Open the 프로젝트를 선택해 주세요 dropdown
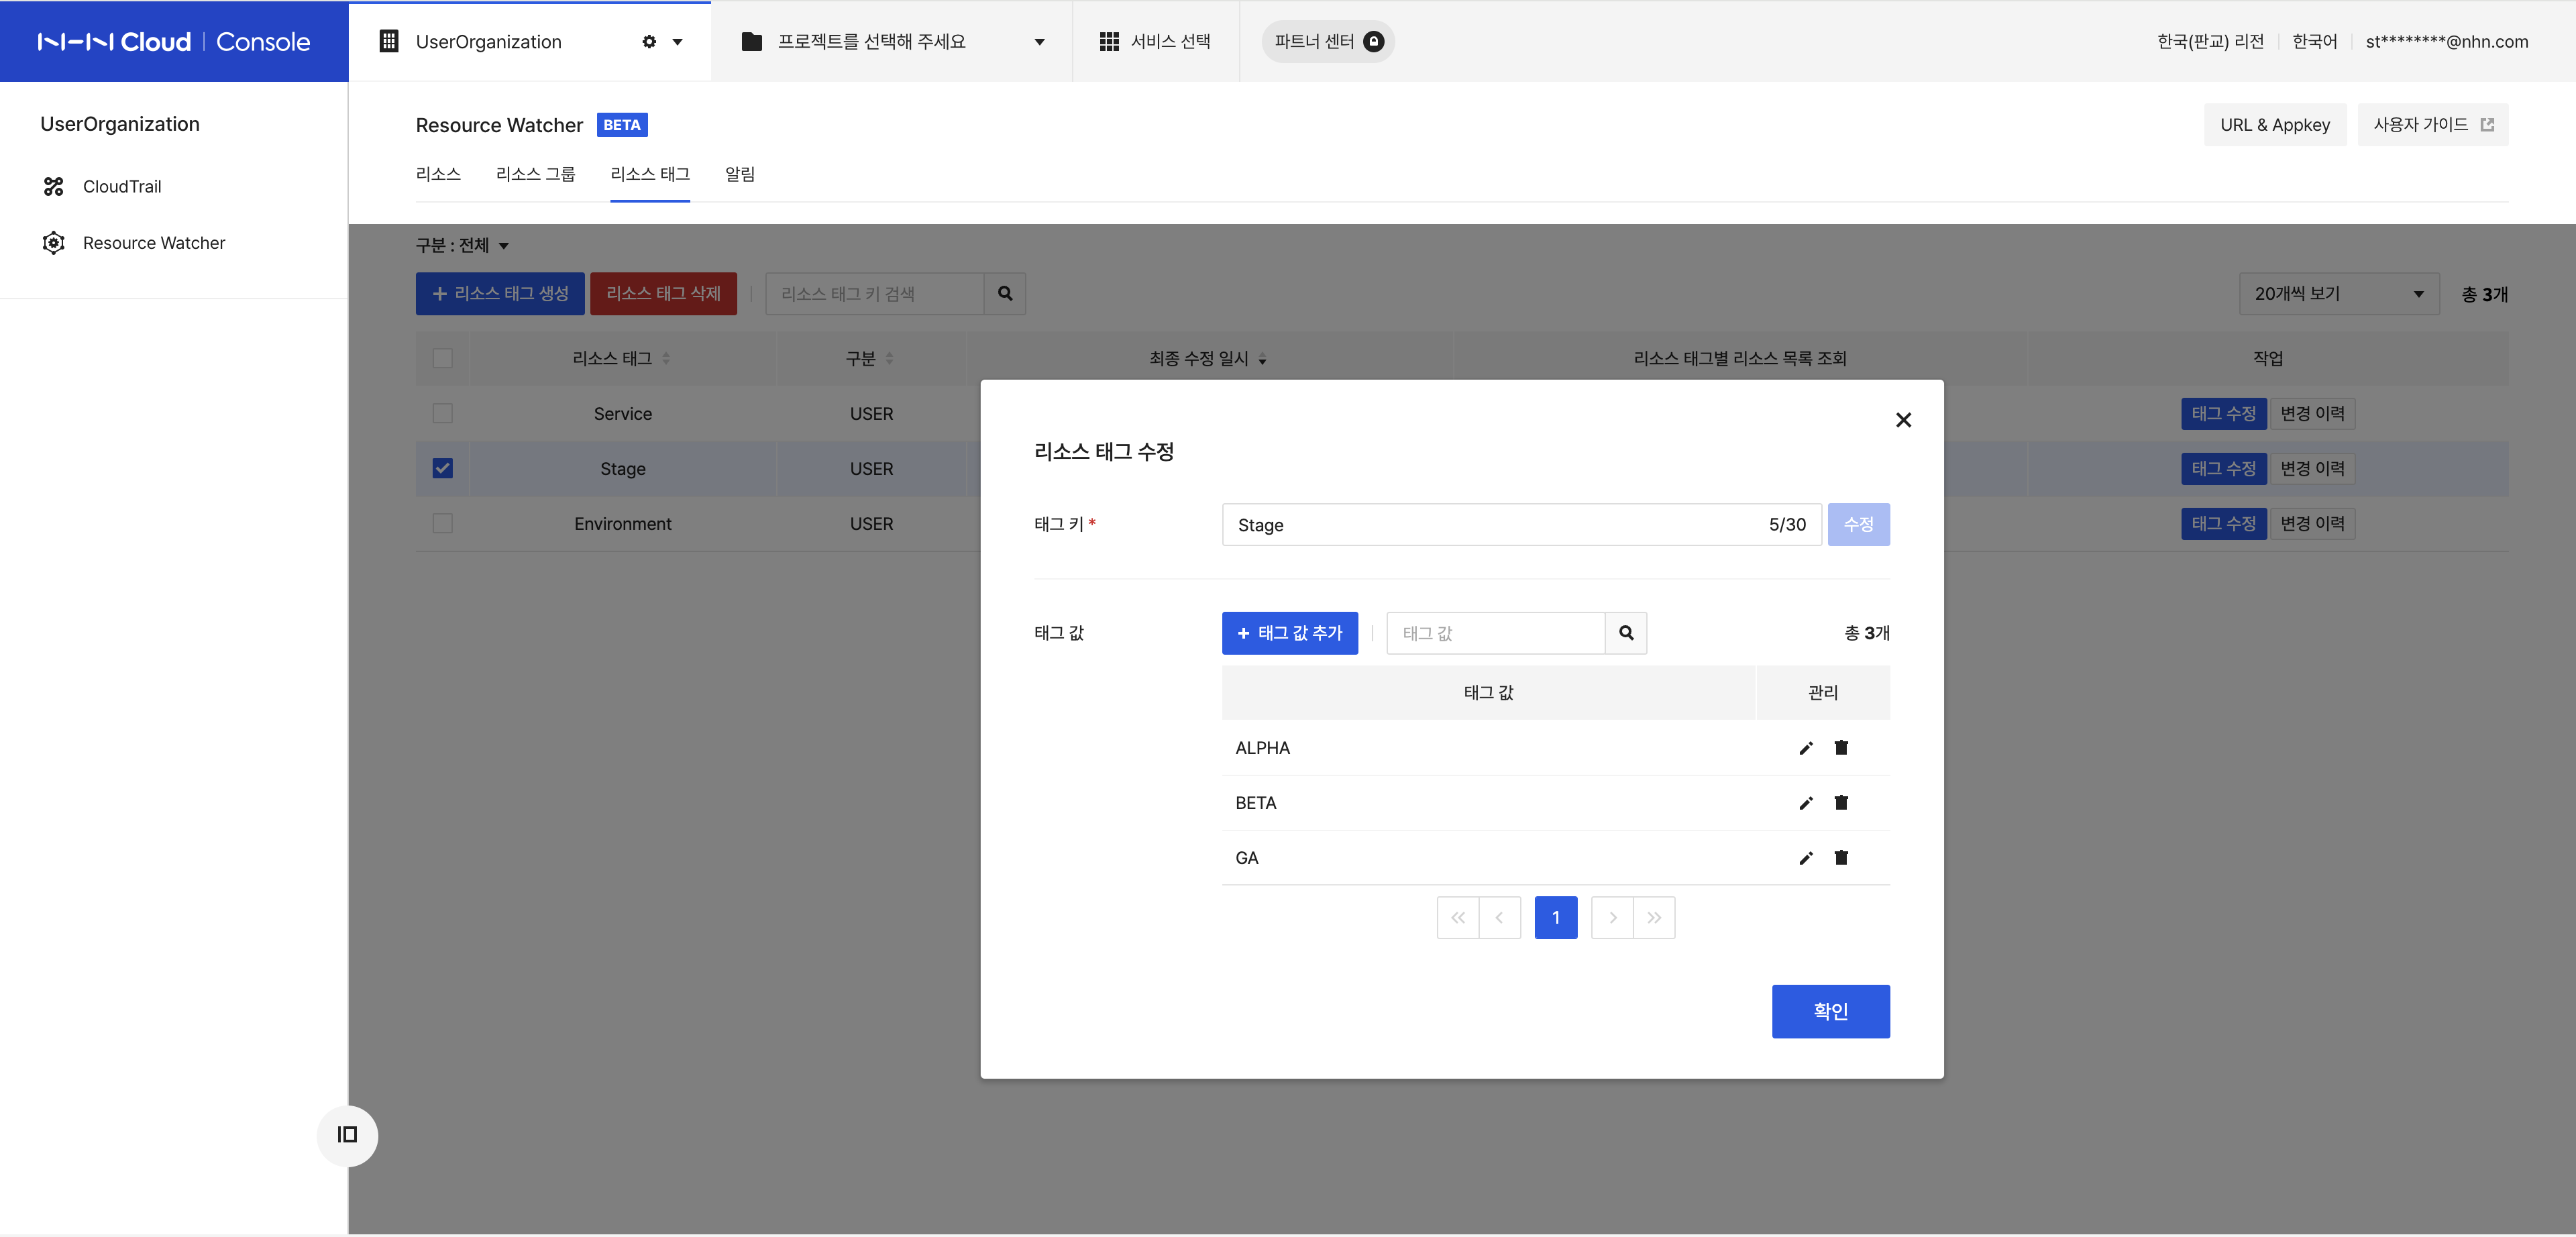2576x1237 pixels. click(x=893, y=42)
